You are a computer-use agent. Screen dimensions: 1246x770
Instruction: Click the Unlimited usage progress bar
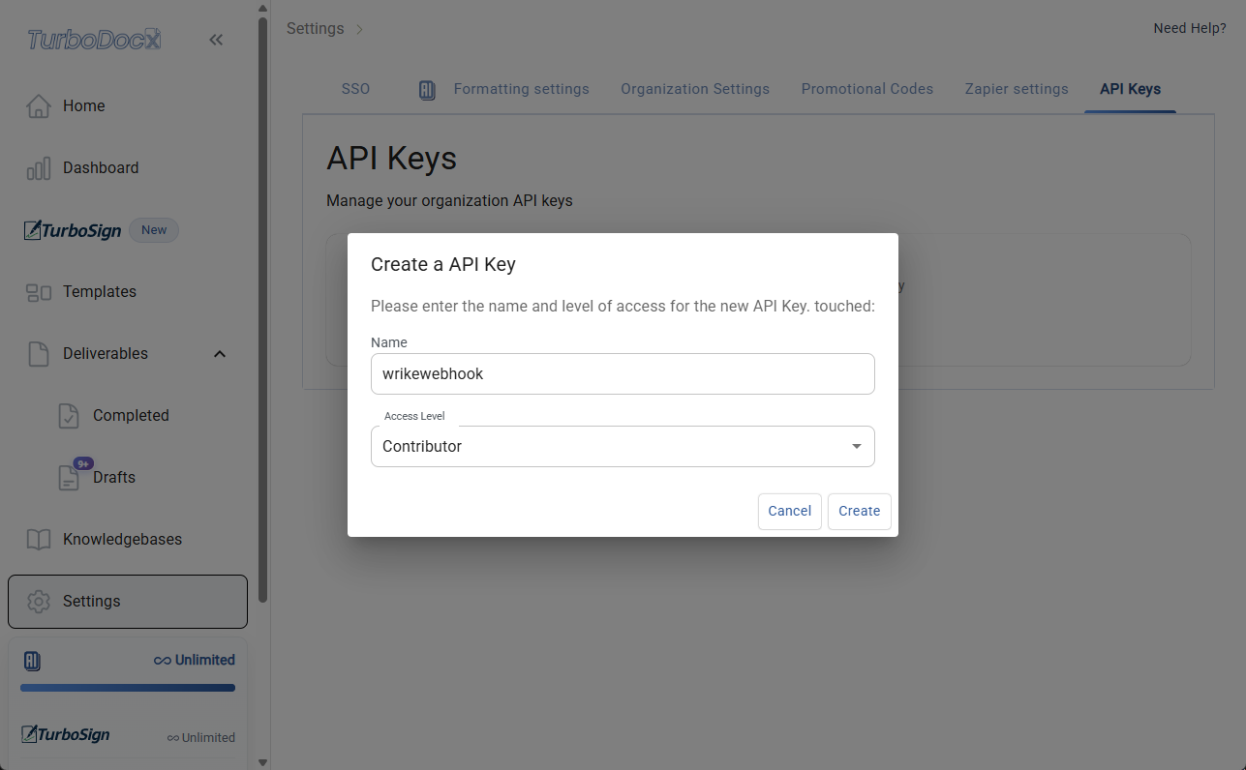coord(127,687)
